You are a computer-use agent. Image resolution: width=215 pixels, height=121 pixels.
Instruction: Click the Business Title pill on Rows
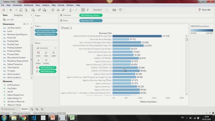coord(91,21)
